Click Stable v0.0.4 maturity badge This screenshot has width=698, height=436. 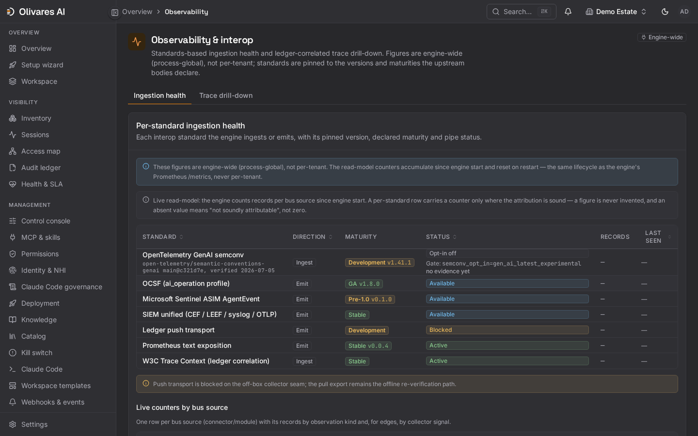(x=368, y=346)
